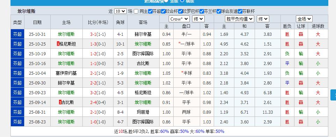Click away team 赫尔辛基 in 25-10-31 row
This screenshot has width=336, height=137.
[x=143, y=34]
